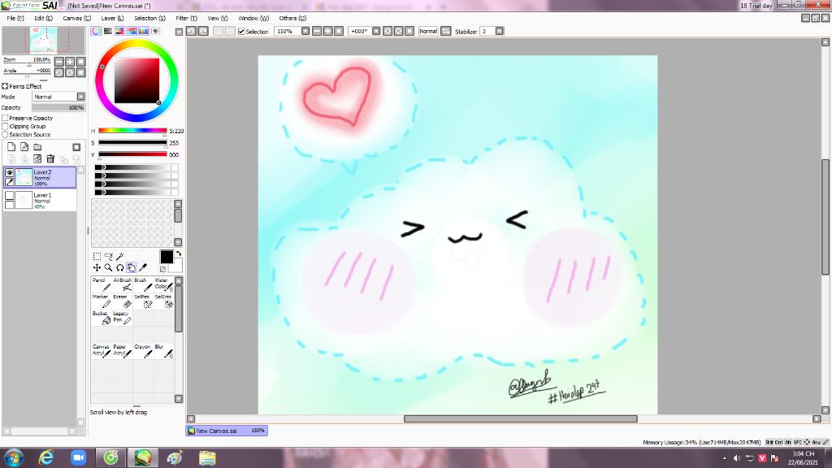Open the zoom percentage dropdown in toolbar
The width and height of the screenshot is (832, 468).
click(305, 32)
